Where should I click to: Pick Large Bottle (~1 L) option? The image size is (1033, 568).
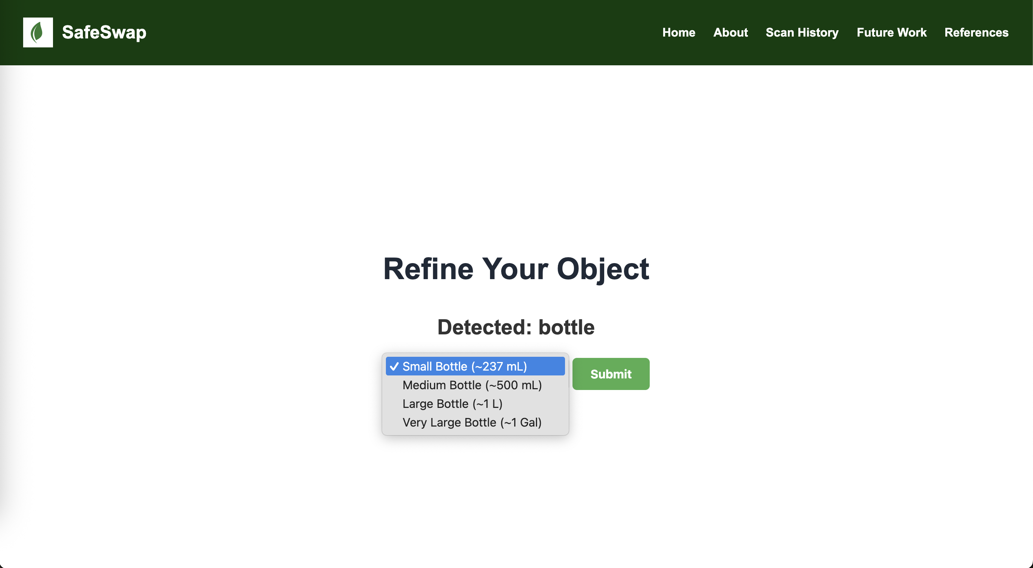(x=452, y=403)
